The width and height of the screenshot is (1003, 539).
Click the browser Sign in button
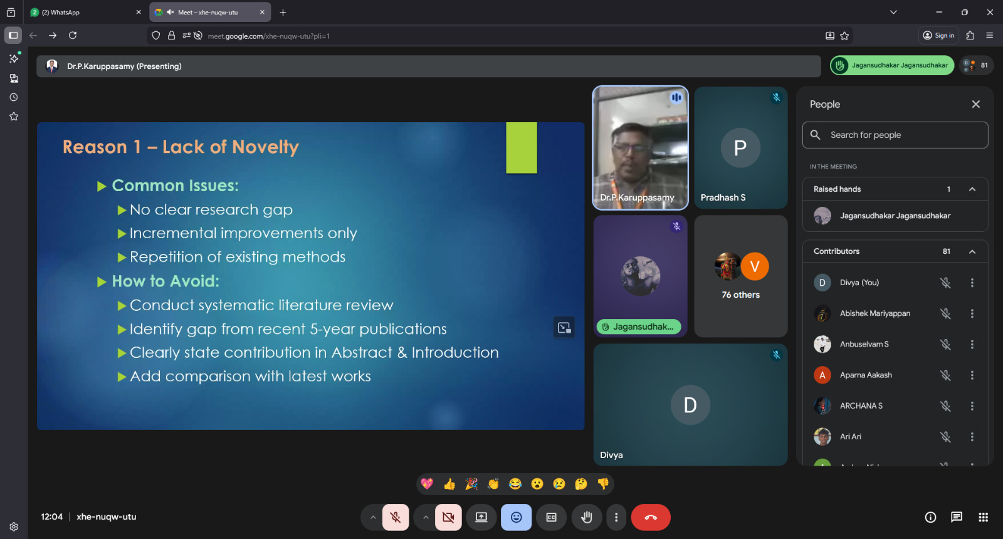click(x=938, y=36)
